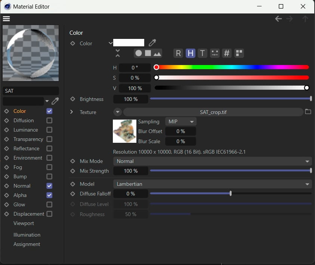Viewport: 315px width, 265px height.
Task: Click the Diffuse Falloff slider handle
Action: pos(231,193)
